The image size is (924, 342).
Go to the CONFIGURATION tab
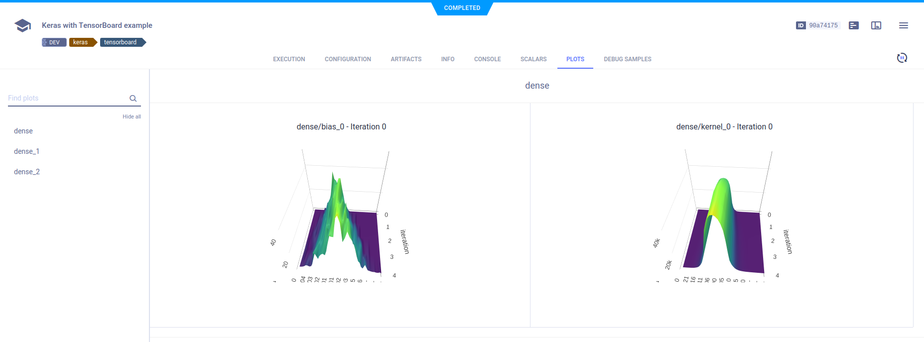[348, 59]
